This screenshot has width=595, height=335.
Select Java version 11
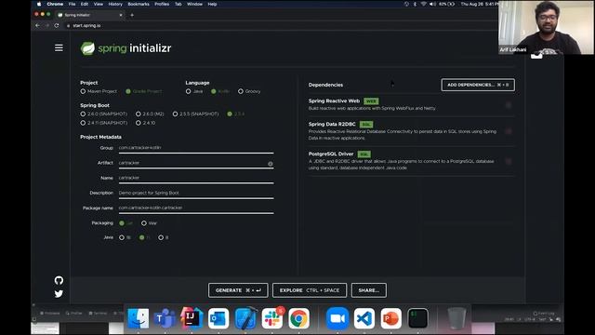(145, 237)
